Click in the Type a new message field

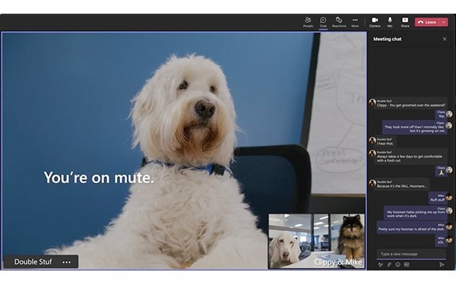point(411,254)
